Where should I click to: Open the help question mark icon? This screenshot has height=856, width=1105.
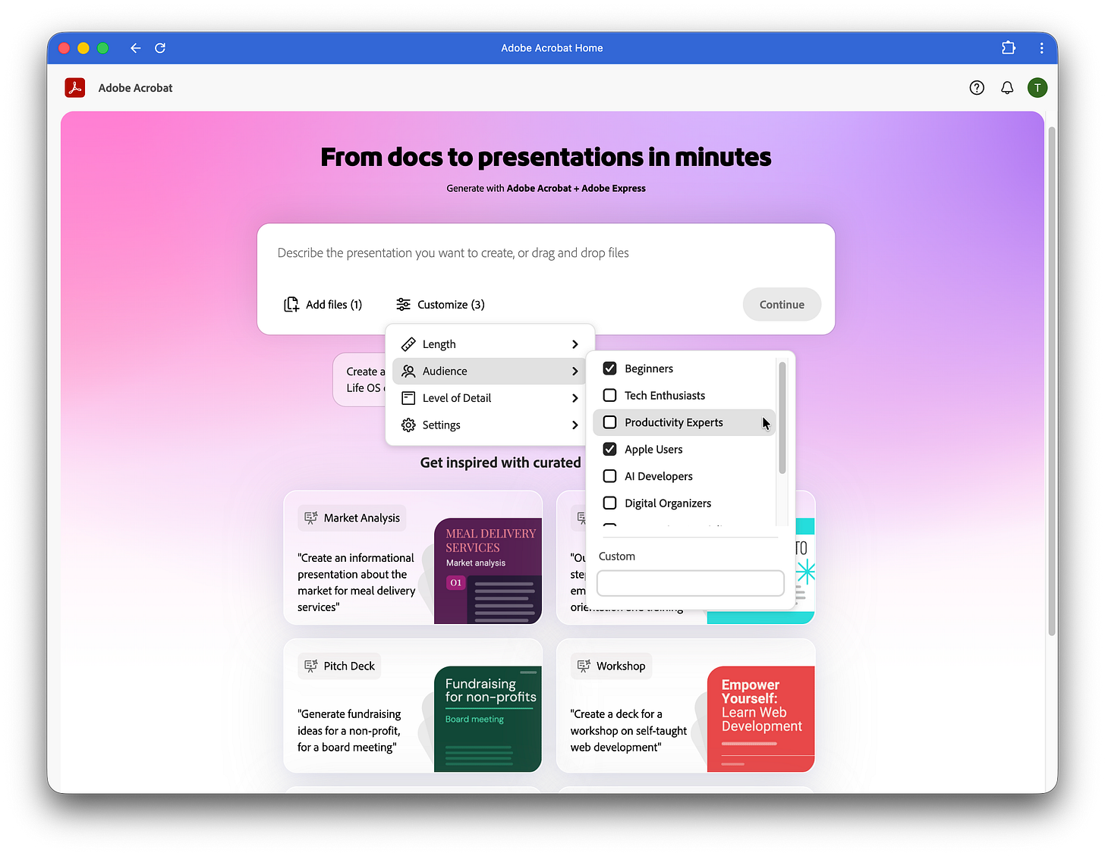977,87
